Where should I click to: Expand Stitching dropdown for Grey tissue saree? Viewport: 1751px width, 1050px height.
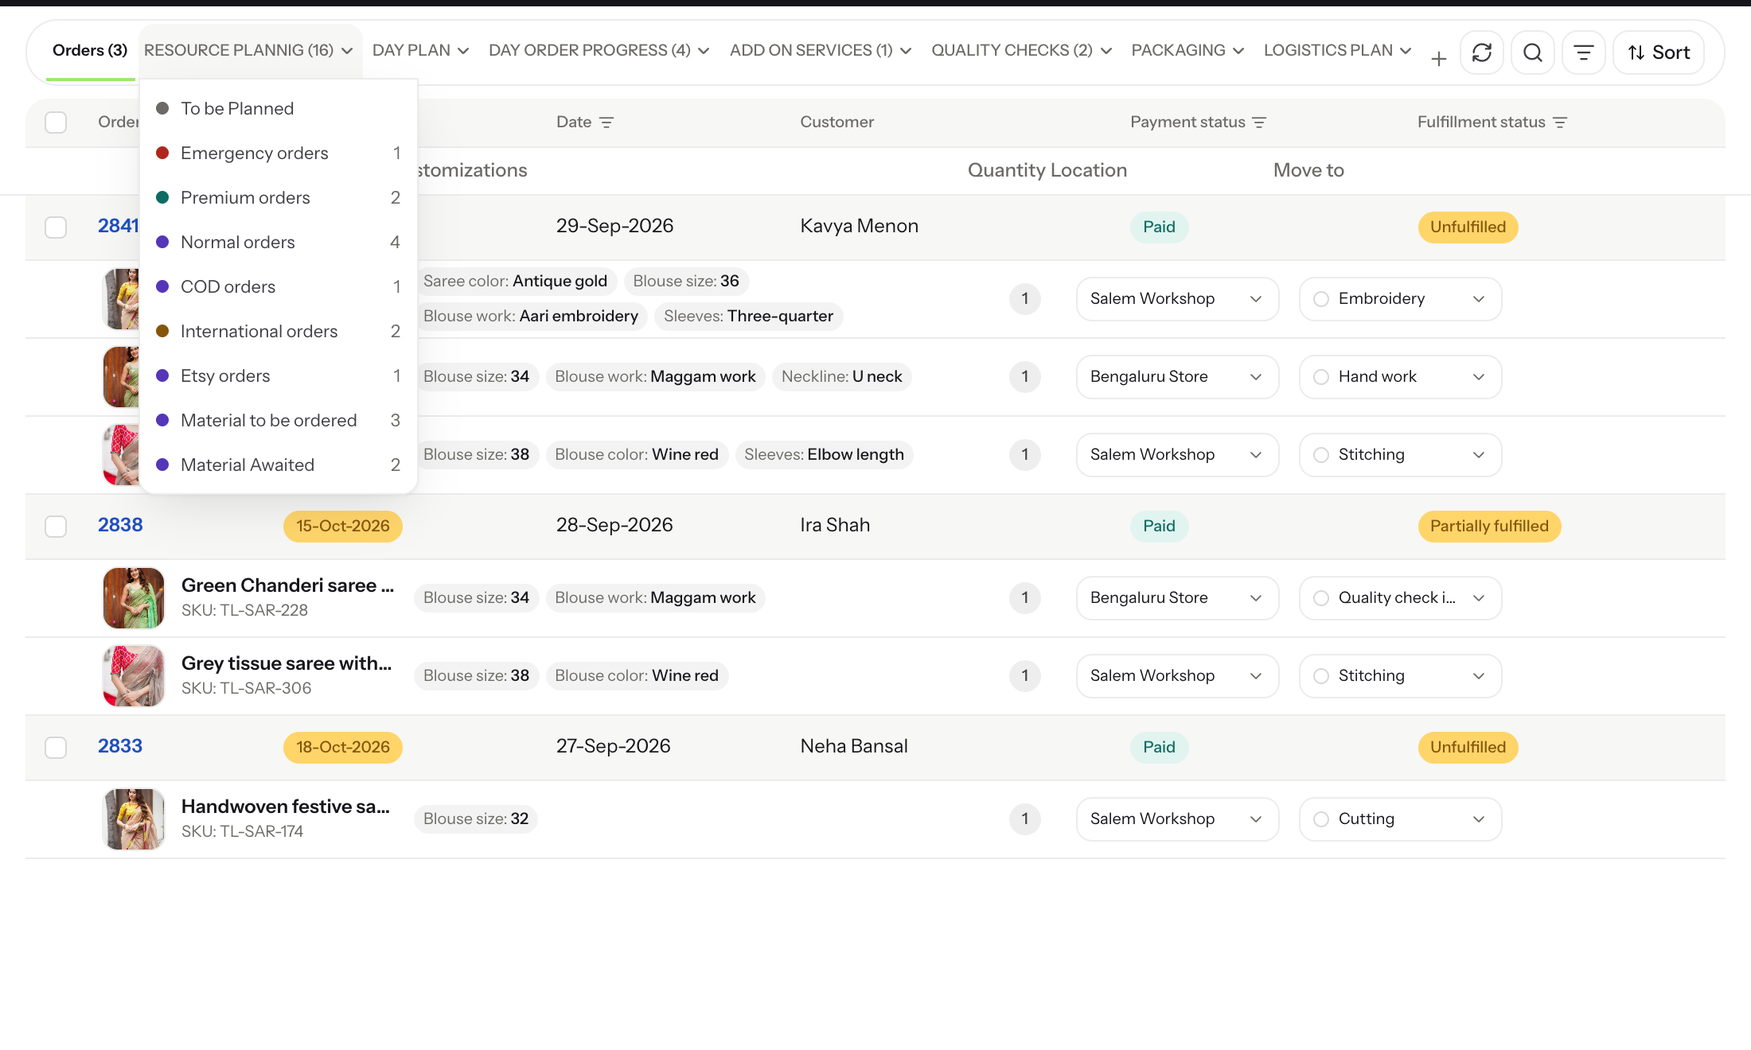click(x=1400, y=676)
